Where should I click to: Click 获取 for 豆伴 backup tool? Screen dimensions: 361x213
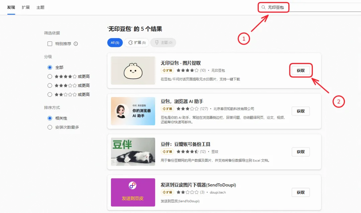click(x=301, y=152)
